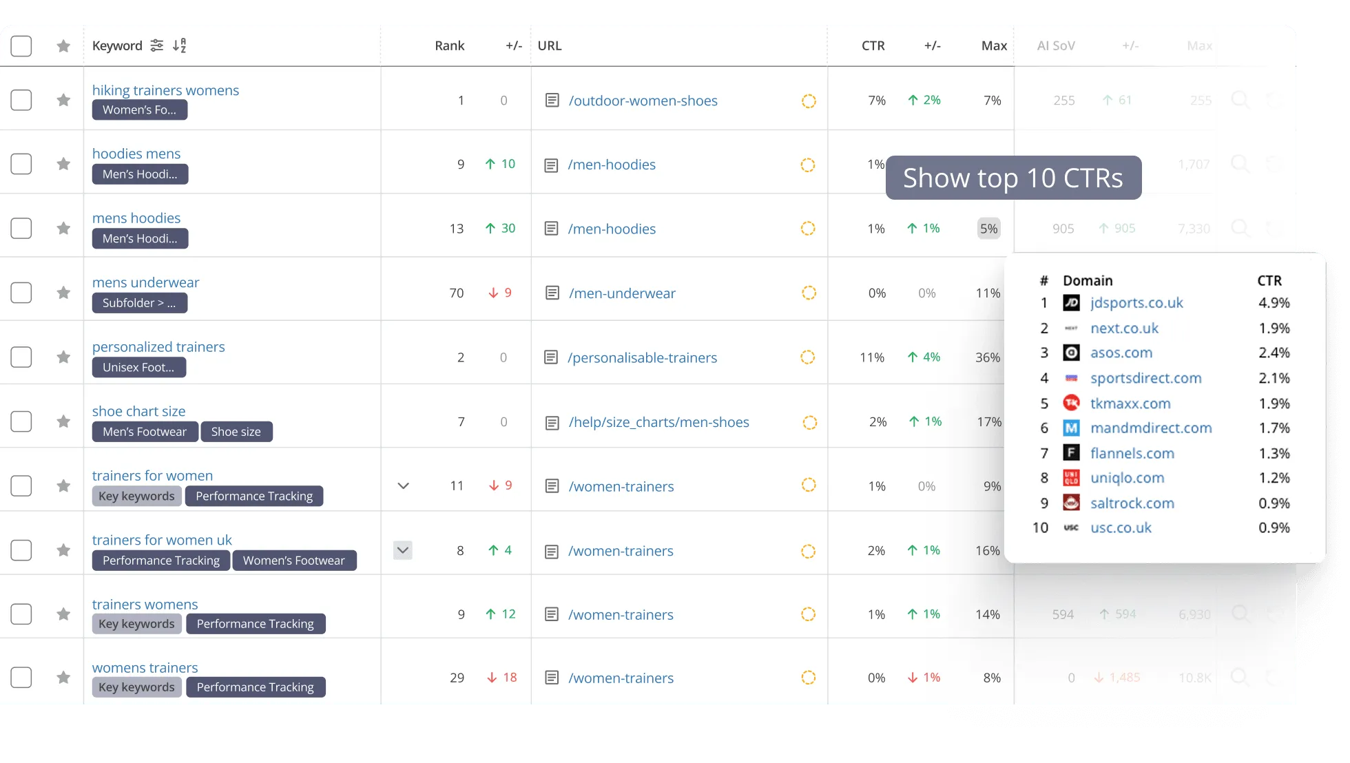Click the Women's Footwear tag label
1350x763 pixels.
(x=294, y=561)
